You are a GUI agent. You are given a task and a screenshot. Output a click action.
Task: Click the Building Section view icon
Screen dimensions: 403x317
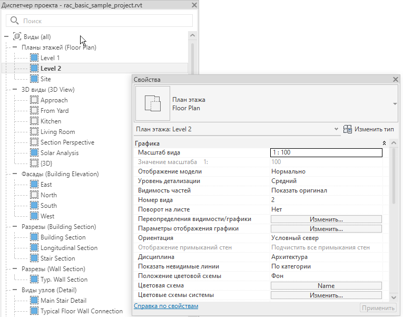[x=34, y=237]
